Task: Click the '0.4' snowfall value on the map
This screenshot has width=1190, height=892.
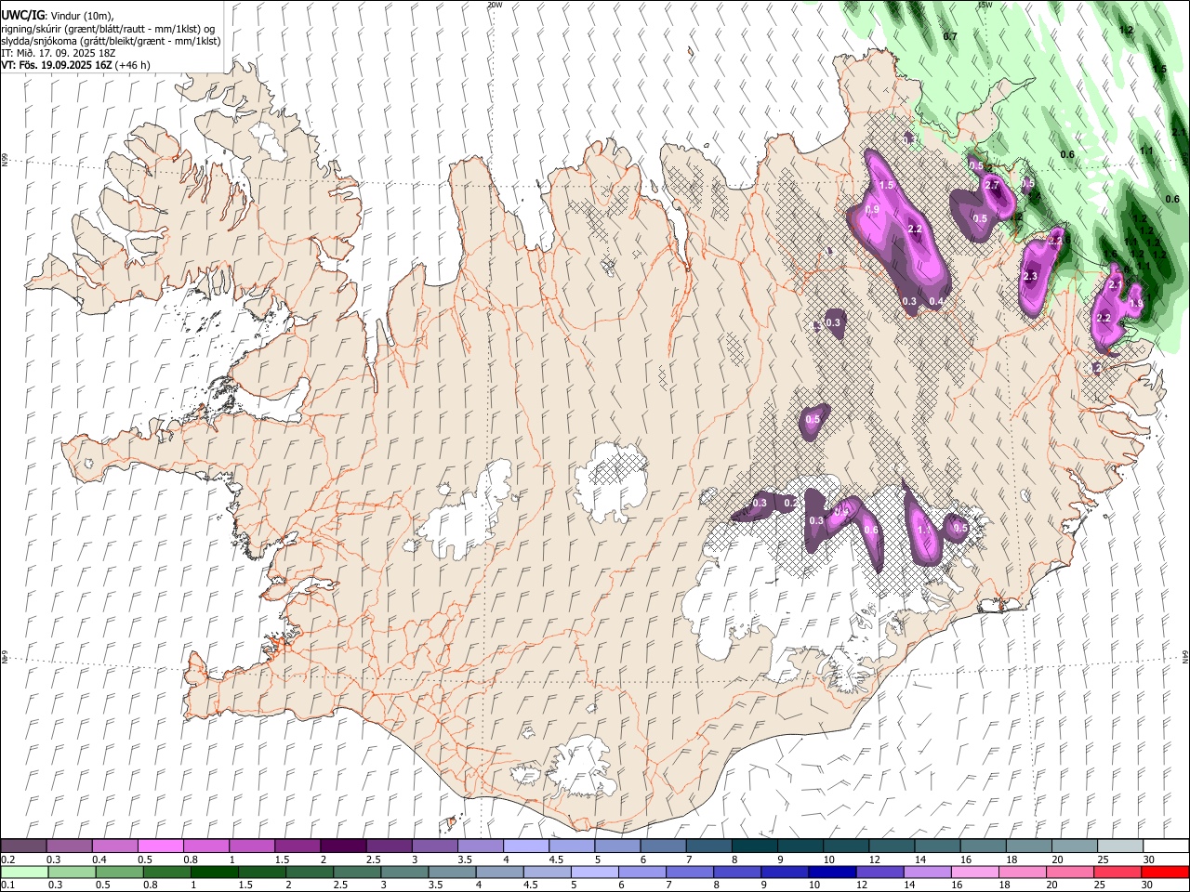Action: click(936, 301)
